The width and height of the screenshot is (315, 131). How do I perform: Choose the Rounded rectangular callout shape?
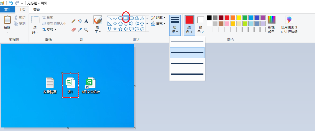(x=131, y=29)
